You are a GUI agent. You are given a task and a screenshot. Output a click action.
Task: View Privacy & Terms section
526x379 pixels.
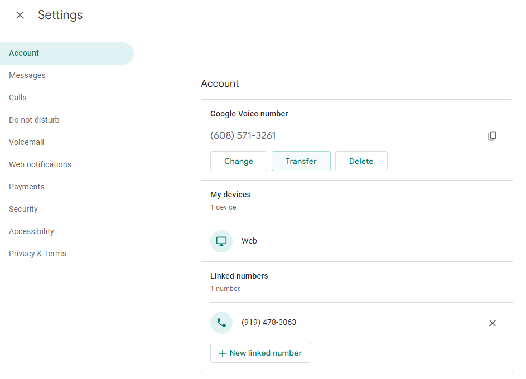[x=37, y=254]
